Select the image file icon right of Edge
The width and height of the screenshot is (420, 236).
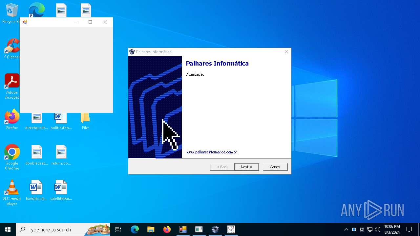[61, 10]
